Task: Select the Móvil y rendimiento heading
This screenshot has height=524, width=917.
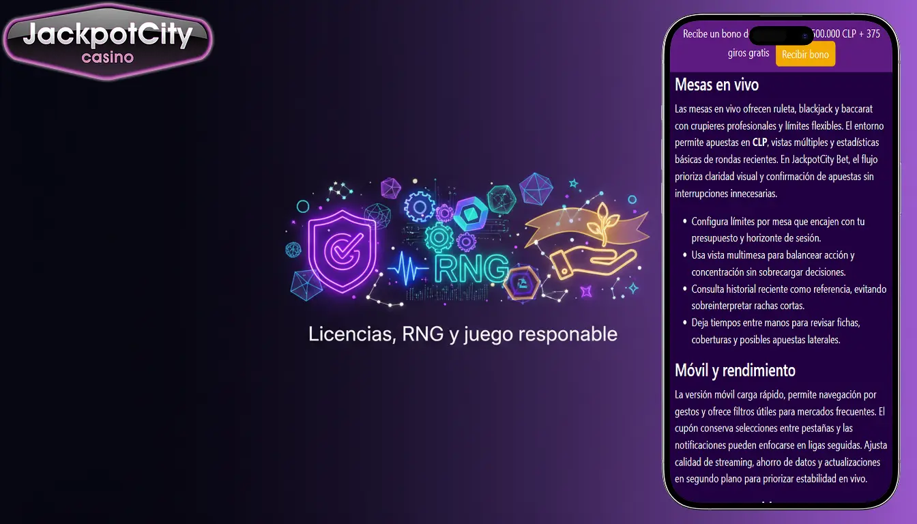Action: point(735,370)
